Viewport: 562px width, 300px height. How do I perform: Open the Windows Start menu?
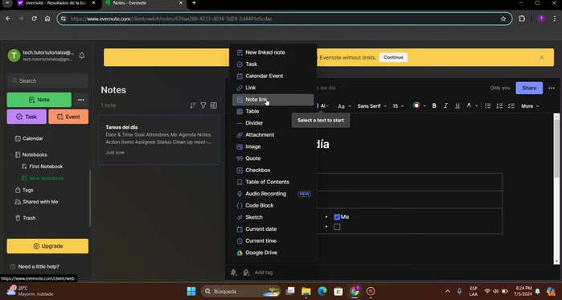(x=191, y=291)
